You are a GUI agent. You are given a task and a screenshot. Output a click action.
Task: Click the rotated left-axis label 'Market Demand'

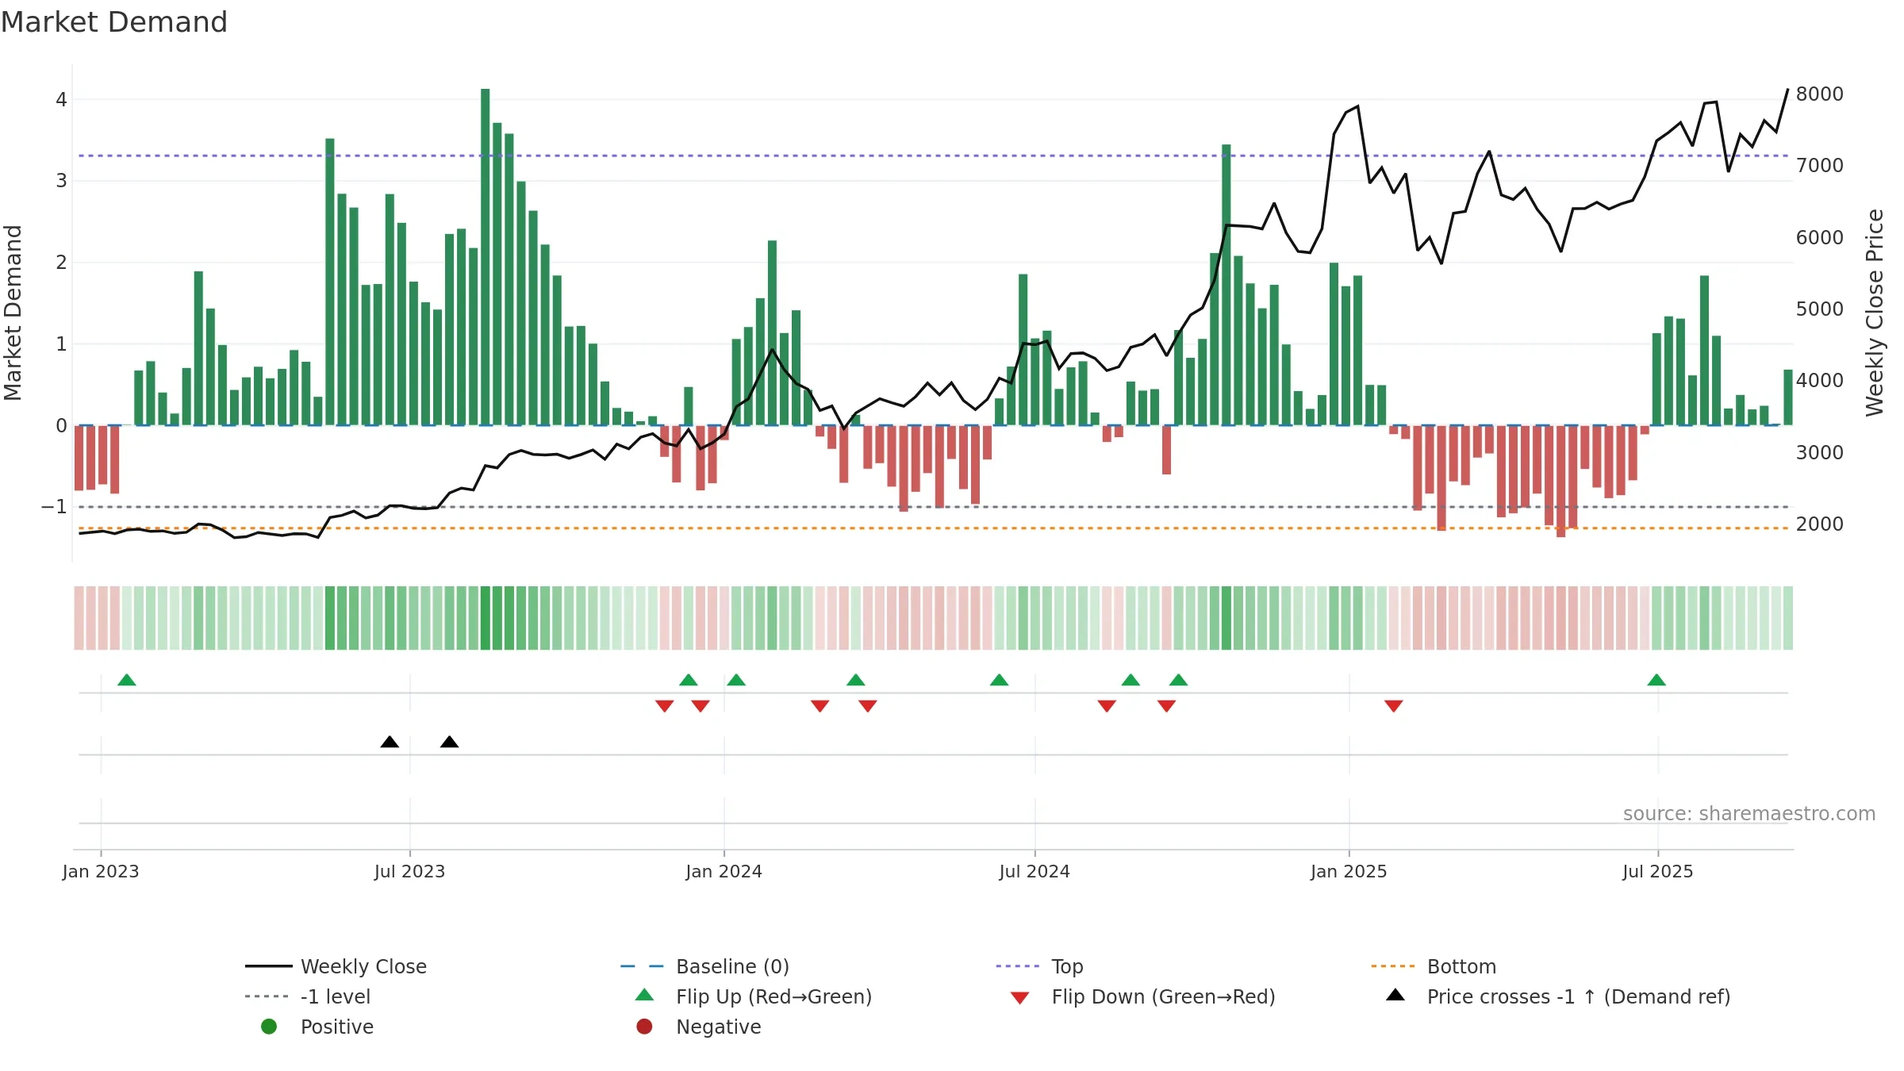[13, 313]
